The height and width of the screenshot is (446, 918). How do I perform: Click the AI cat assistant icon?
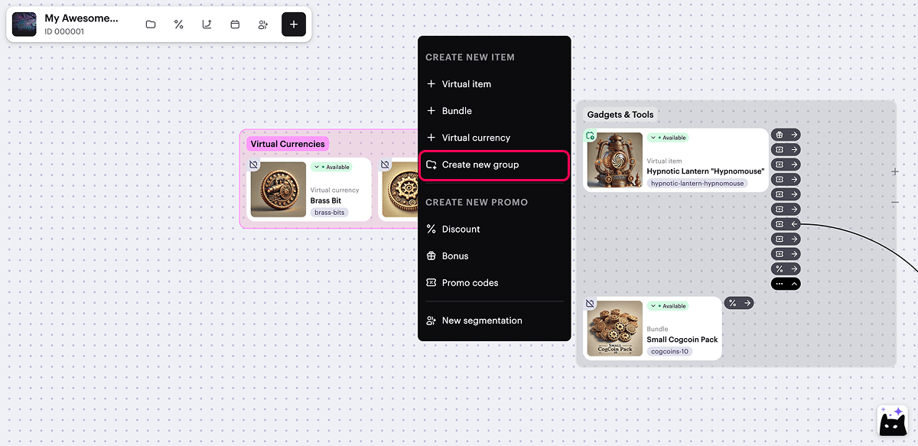pos(891,422)
